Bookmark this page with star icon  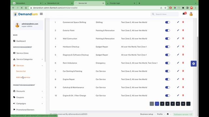click(166, 8)
